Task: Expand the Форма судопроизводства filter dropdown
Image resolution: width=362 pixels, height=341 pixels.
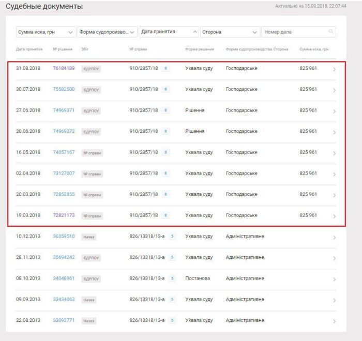Action: [107, 32]
